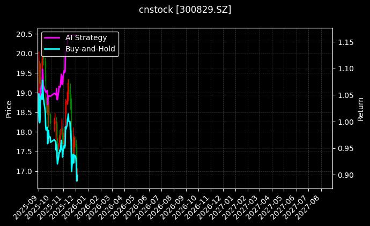Click the 17.0 price tick label
Screen dimensions: 370x226
click(24, 171)
